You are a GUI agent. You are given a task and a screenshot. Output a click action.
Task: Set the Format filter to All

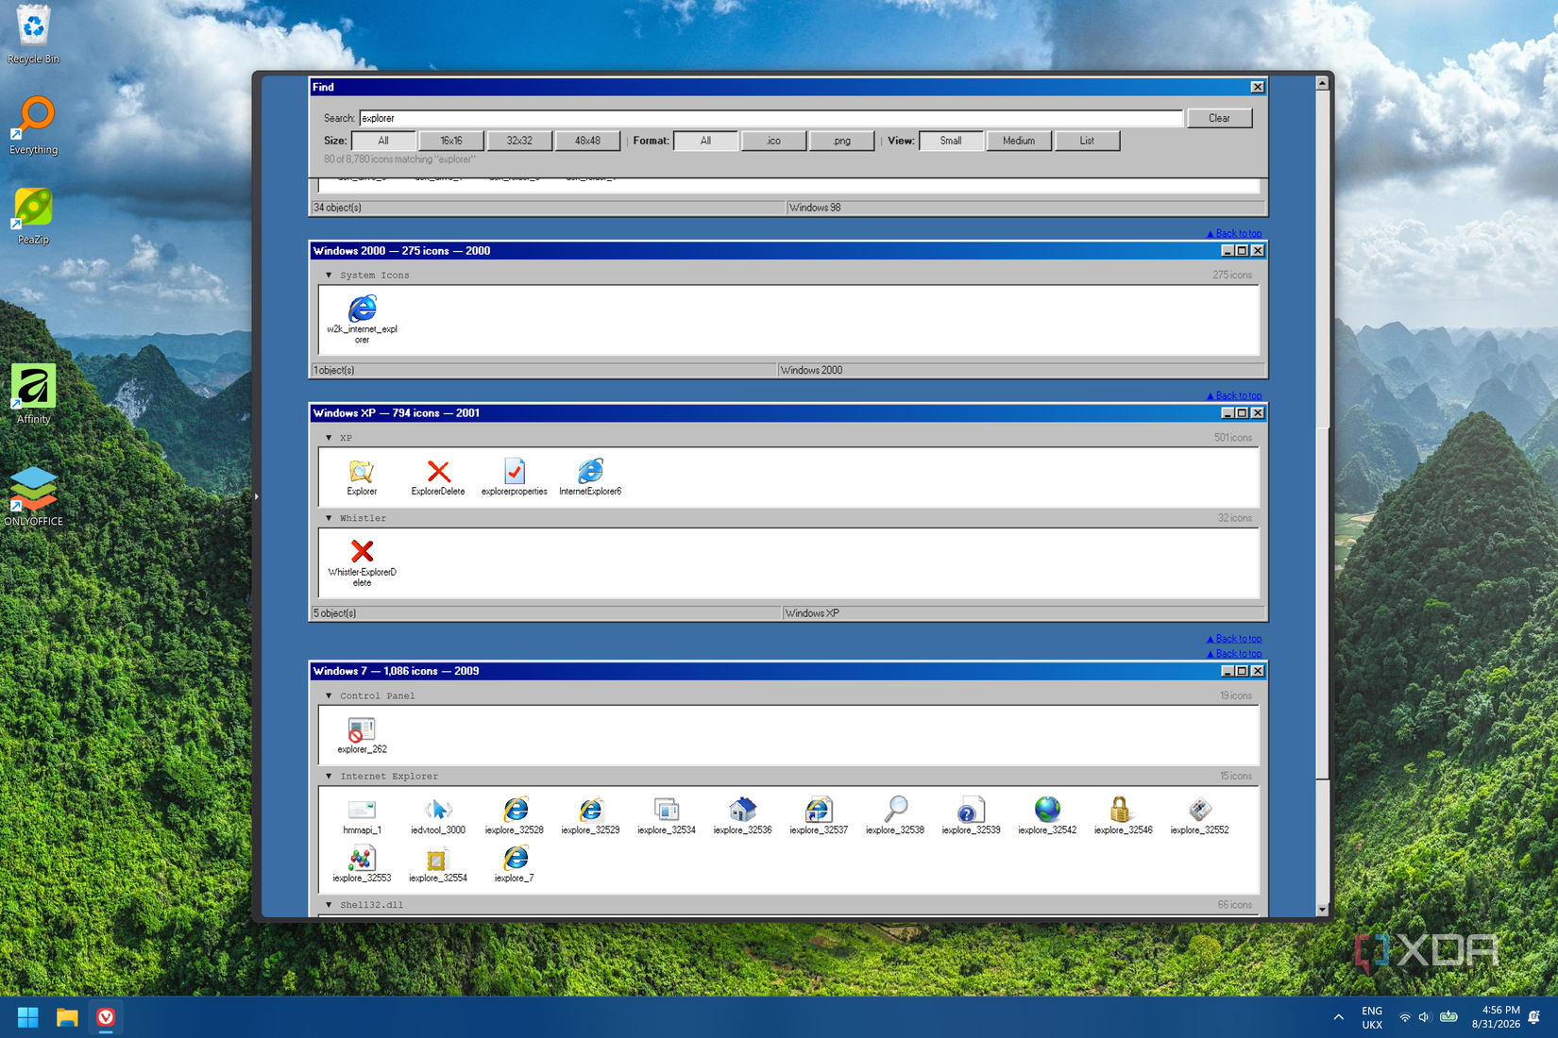705,141
